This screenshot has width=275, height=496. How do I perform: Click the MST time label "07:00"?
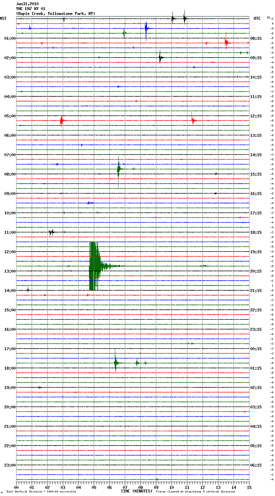point(10,155)
